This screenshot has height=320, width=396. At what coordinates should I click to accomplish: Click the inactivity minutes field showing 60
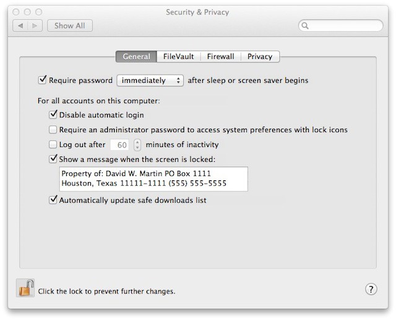(x=121, y=145)
